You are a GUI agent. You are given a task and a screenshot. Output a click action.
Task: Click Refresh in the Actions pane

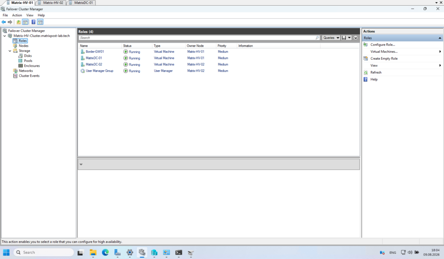(376, 72)
